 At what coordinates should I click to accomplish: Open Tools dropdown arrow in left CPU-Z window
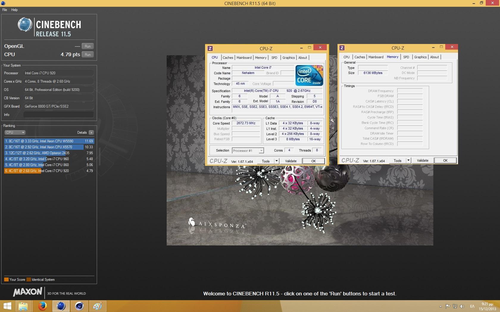(x=276, y=161)
